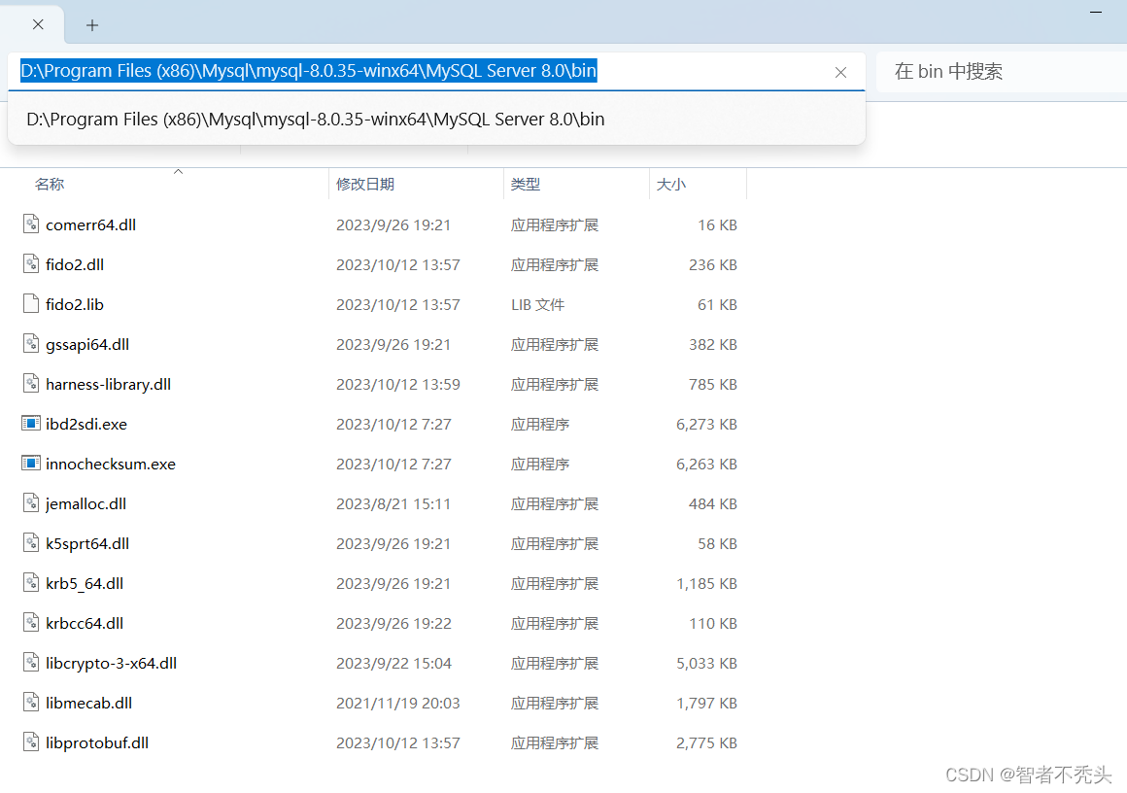Click the fido2.lib blank file icon
Image resolution: width=1127 pixels, height=793 pixels.
coord(31,304)
